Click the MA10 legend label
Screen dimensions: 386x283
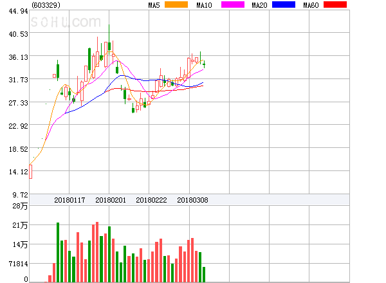(x=204, y=5)
